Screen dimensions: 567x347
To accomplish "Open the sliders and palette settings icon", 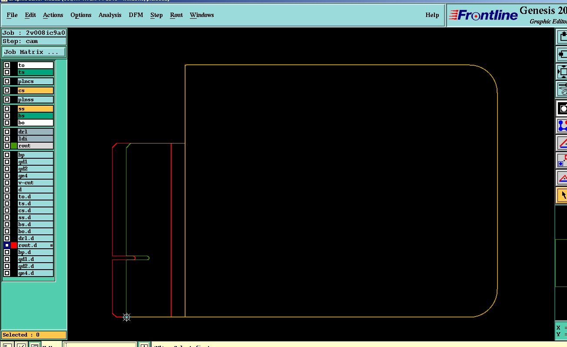I will click(x=563, y=90).
